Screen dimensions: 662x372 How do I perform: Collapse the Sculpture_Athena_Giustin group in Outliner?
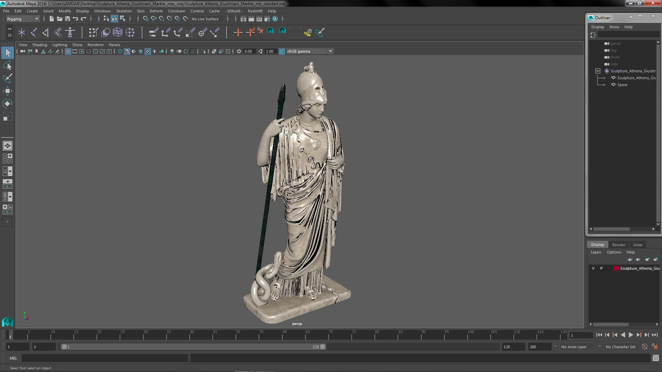pyautogui.click(x=598, y=71)
